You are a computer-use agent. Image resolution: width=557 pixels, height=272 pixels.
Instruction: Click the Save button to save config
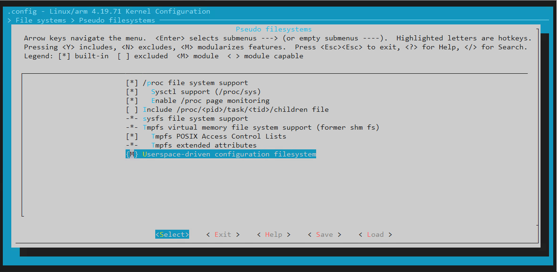click(325, 234)
